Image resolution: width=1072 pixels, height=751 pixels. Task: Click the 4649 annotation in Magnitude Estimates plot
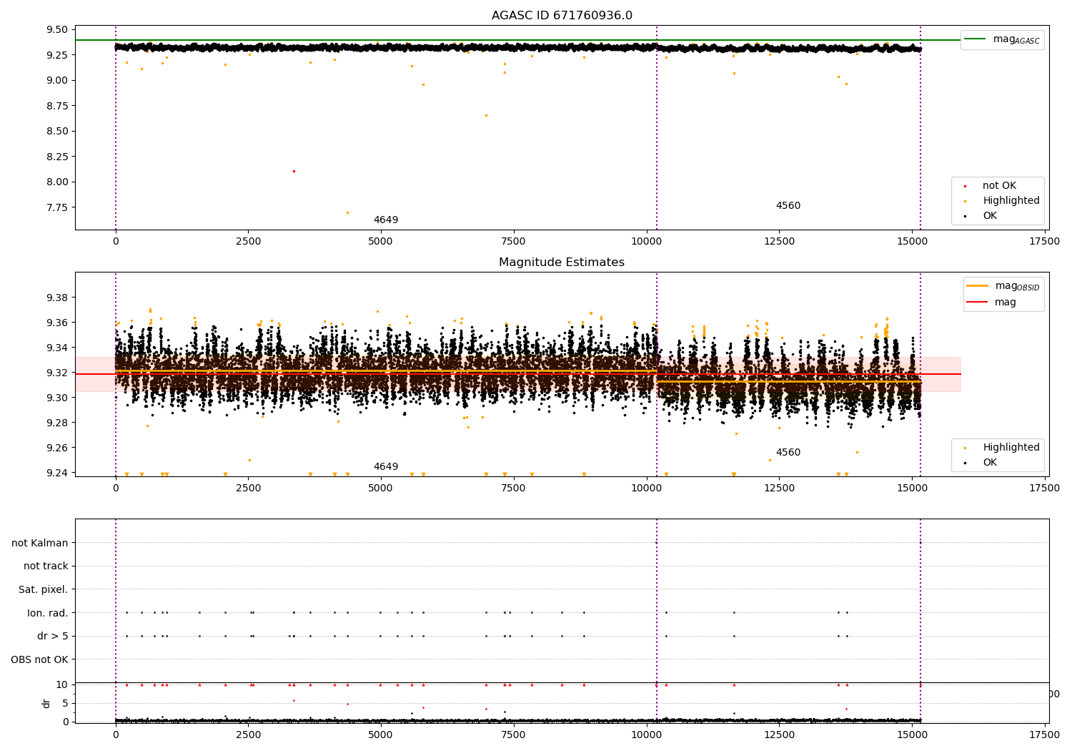(x=386, y=467)
